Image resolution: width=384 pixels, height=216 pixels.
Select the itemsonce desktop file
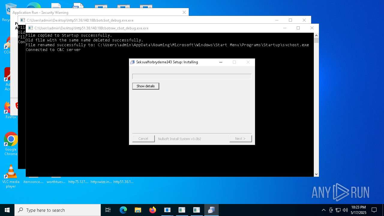click(33, 181)
